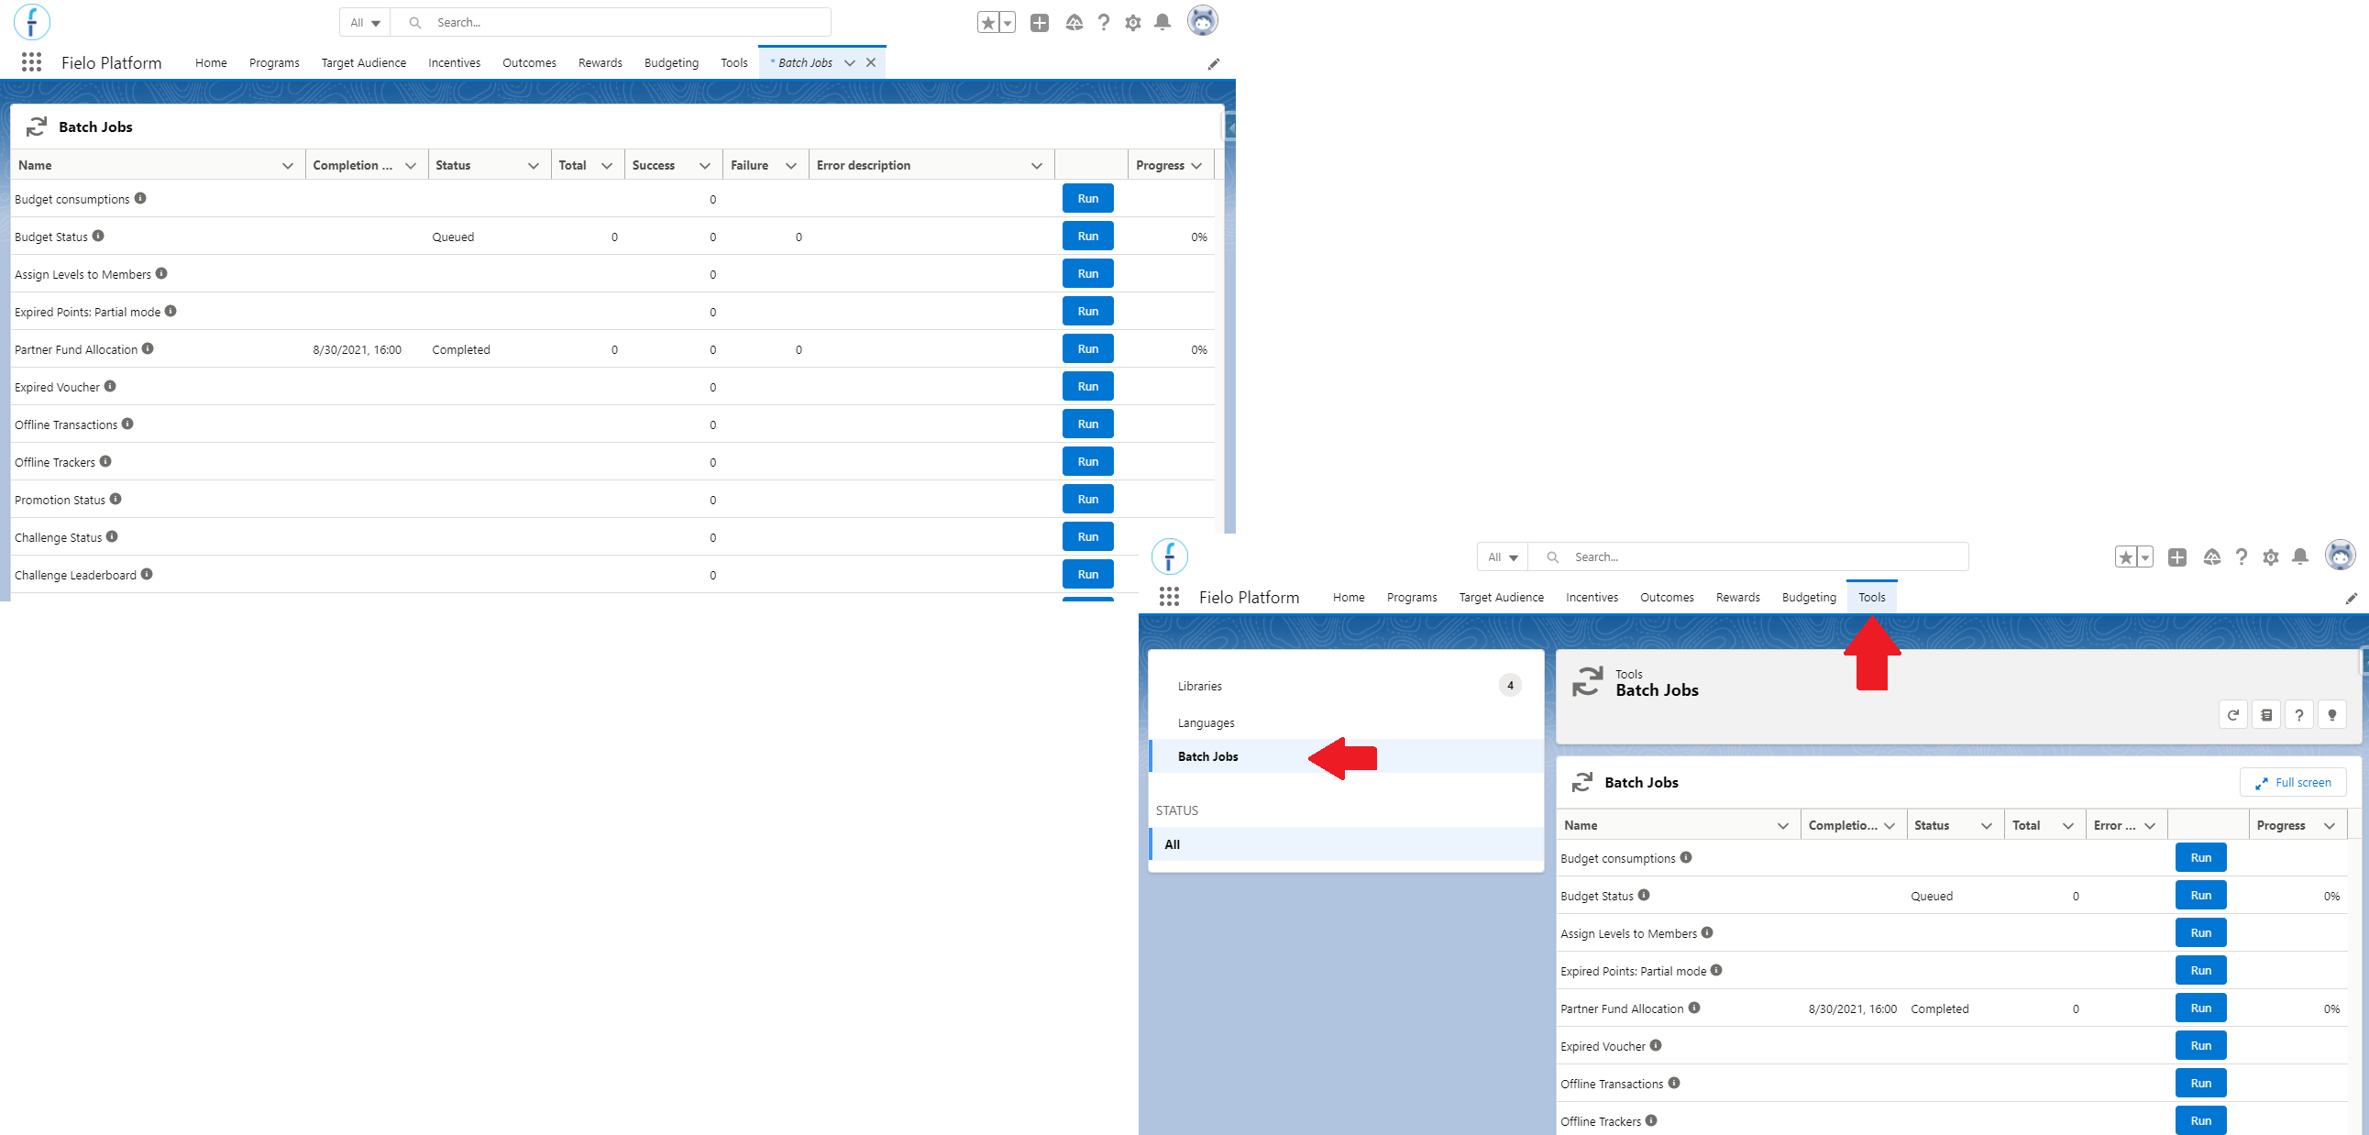Close the Batch Jobs workspace tab
The width and height of the screenshot is (2369, 1135).
pyautogui.click(x=871, y=62)
